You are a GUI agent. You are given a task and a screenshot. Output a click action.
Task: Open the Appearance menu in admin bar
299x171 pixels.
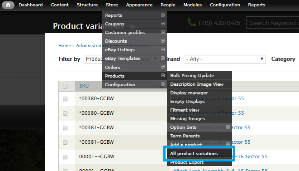coord(139,5)
